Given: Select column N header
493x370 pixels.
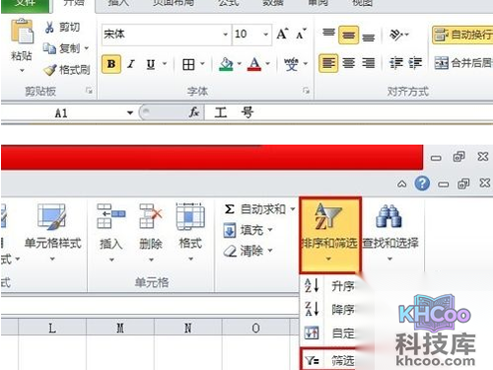Looking at the screenshot, I should 188,328.
